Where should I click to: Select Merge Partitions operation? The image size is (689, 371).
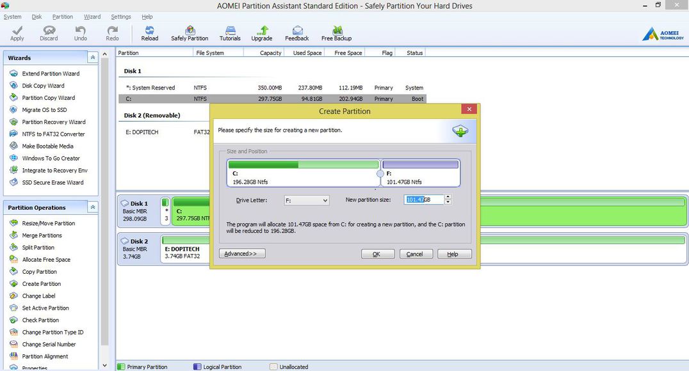42,235
